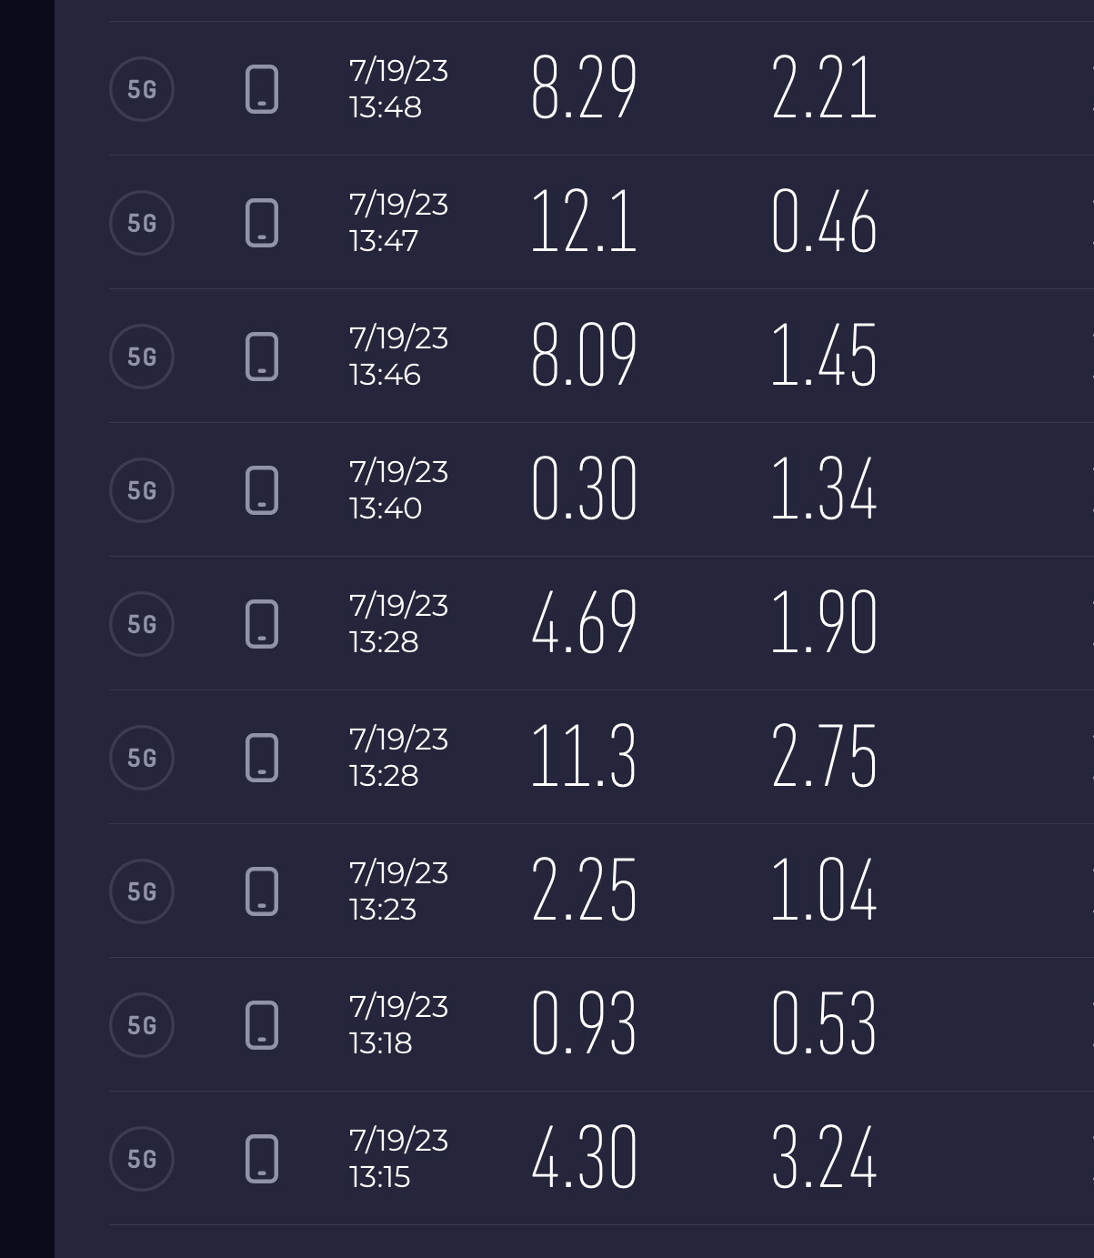1094x1258 pixels.
Task: Select the 8.09 download speed value
Action: (584, 357)
